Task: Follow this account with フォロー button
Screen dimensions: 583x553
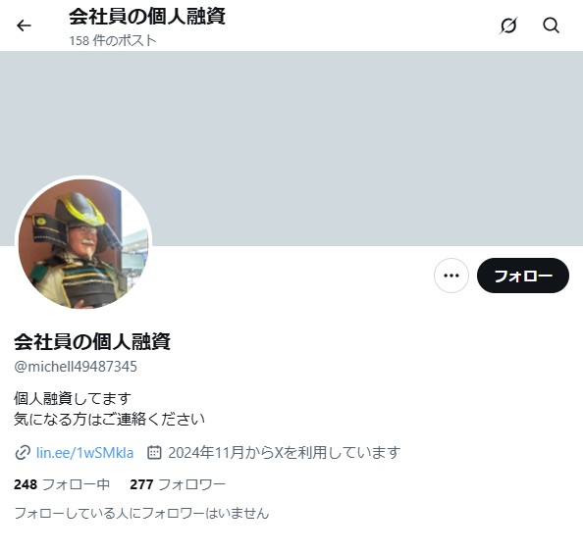Action: click(523, 276)
